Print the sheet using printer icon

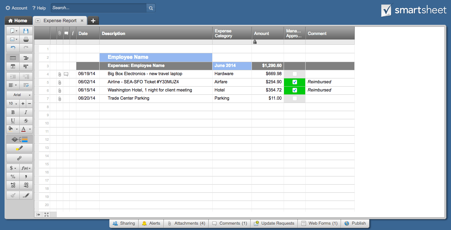click(x=26, y=40)
